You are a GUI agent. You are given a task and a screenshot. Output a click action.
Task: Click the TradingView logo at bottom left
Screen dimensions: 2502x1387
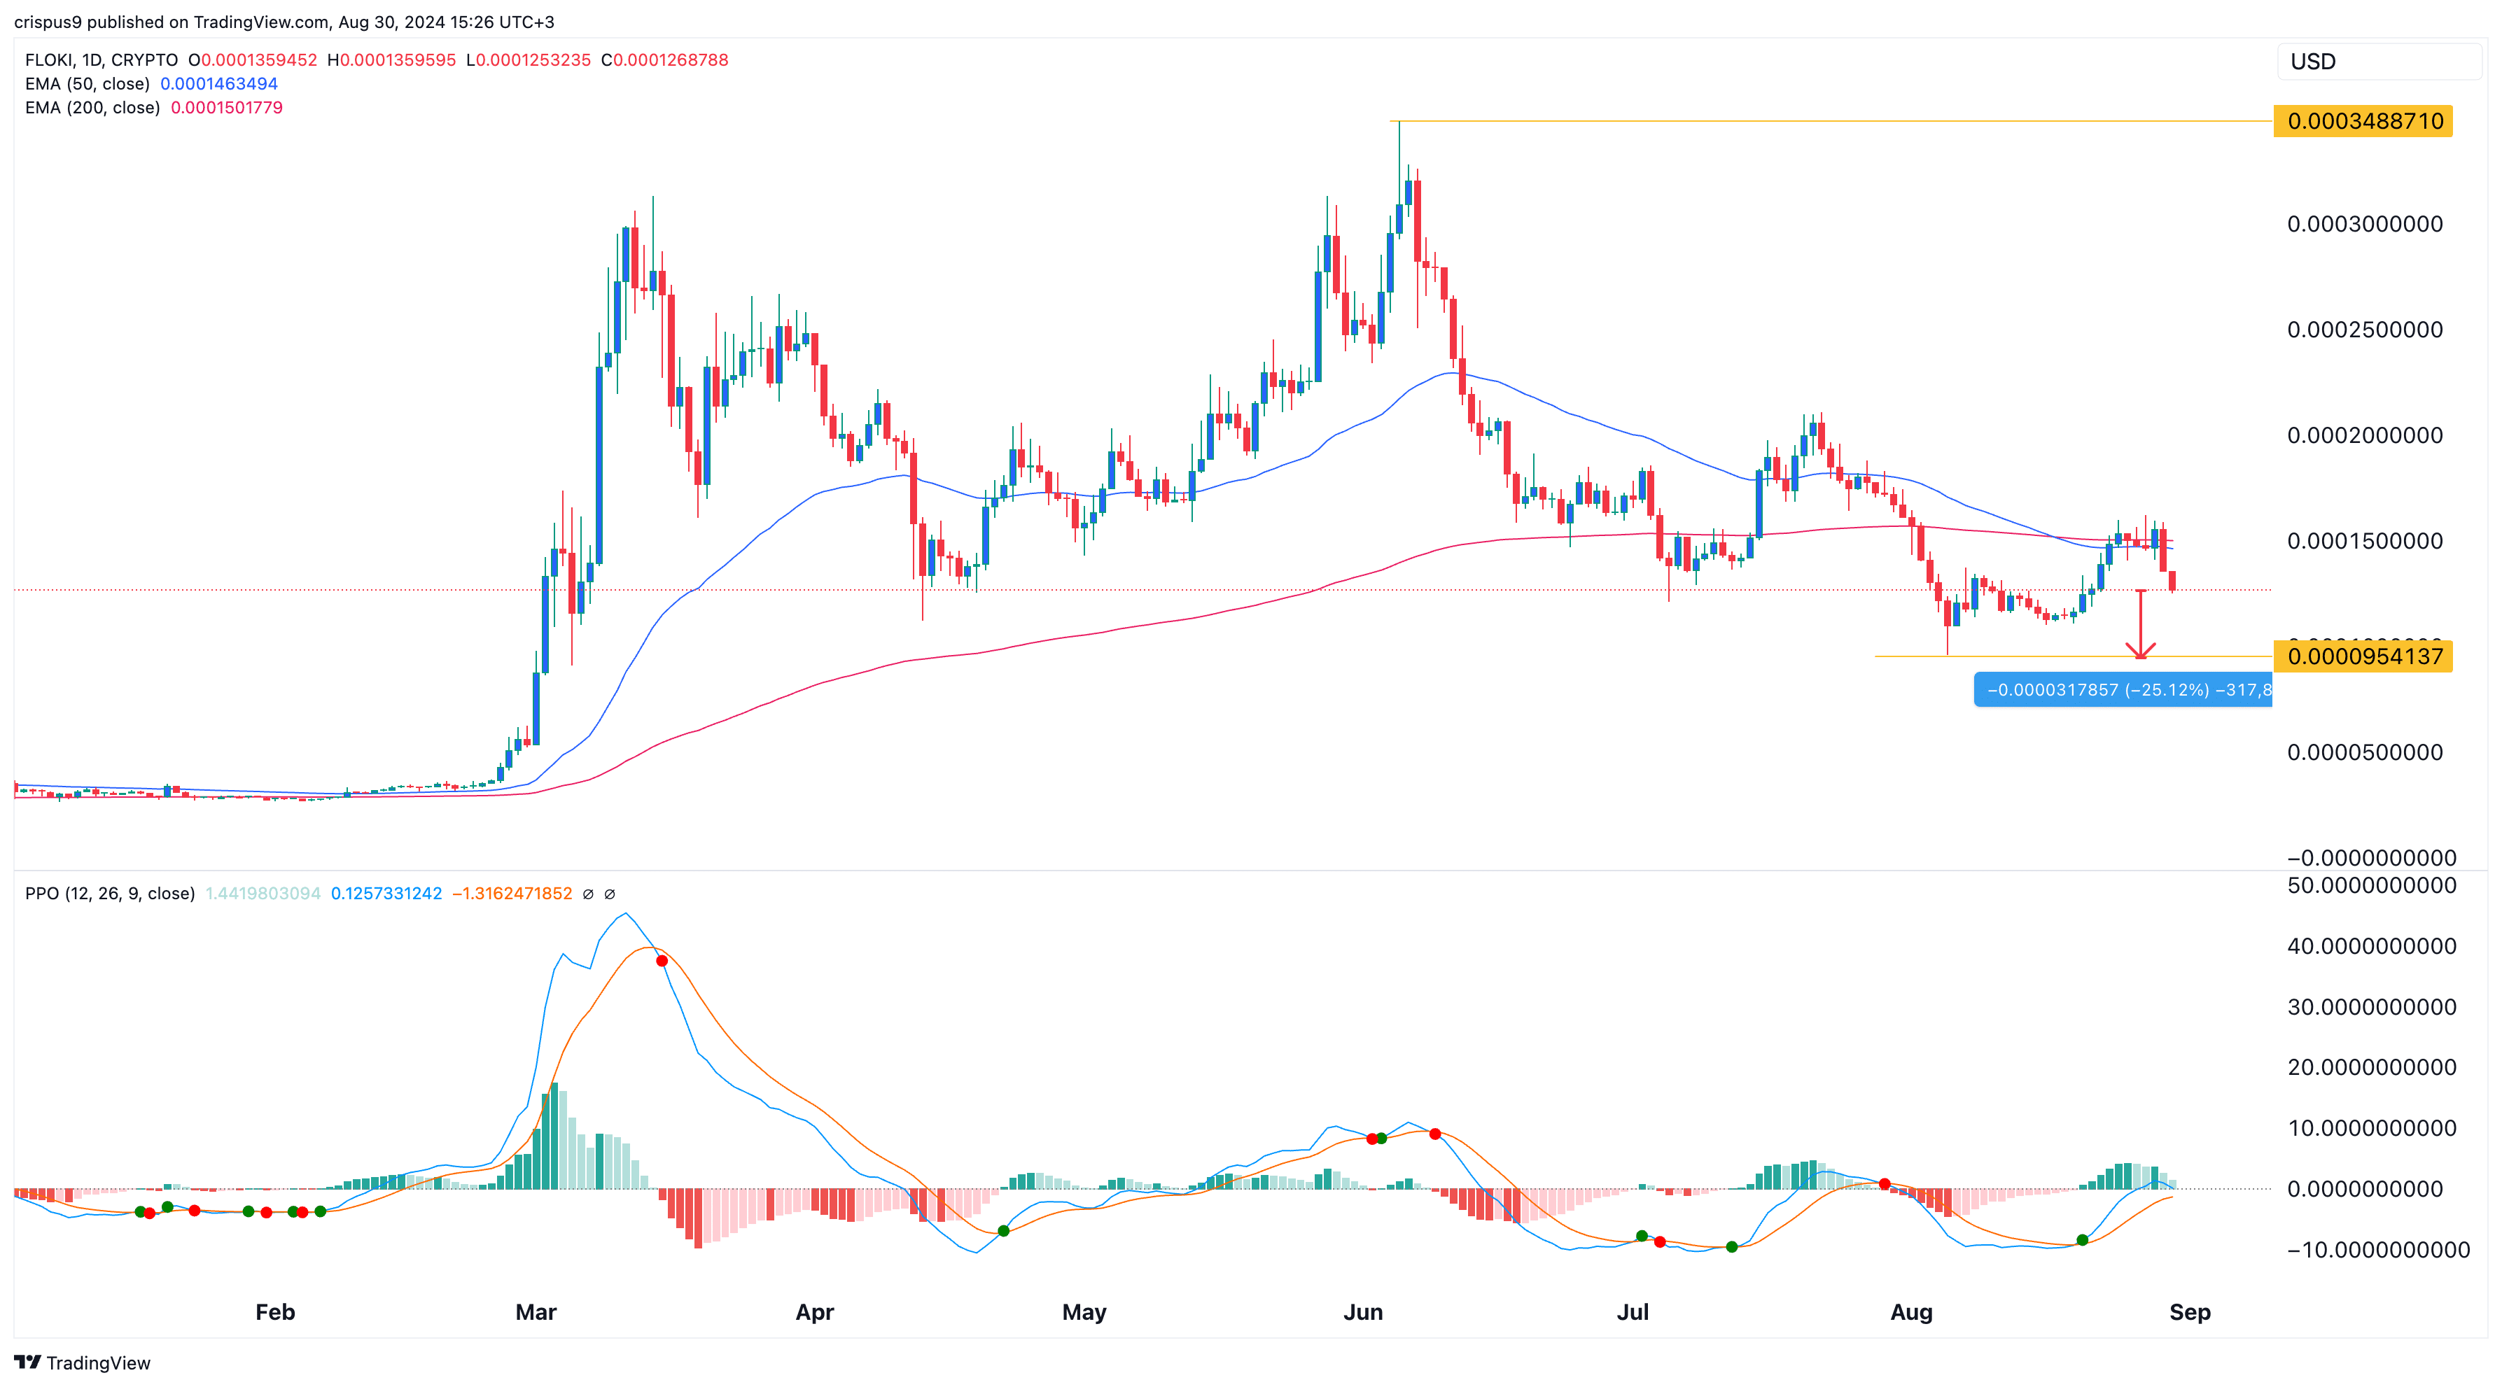(83, 1363)
